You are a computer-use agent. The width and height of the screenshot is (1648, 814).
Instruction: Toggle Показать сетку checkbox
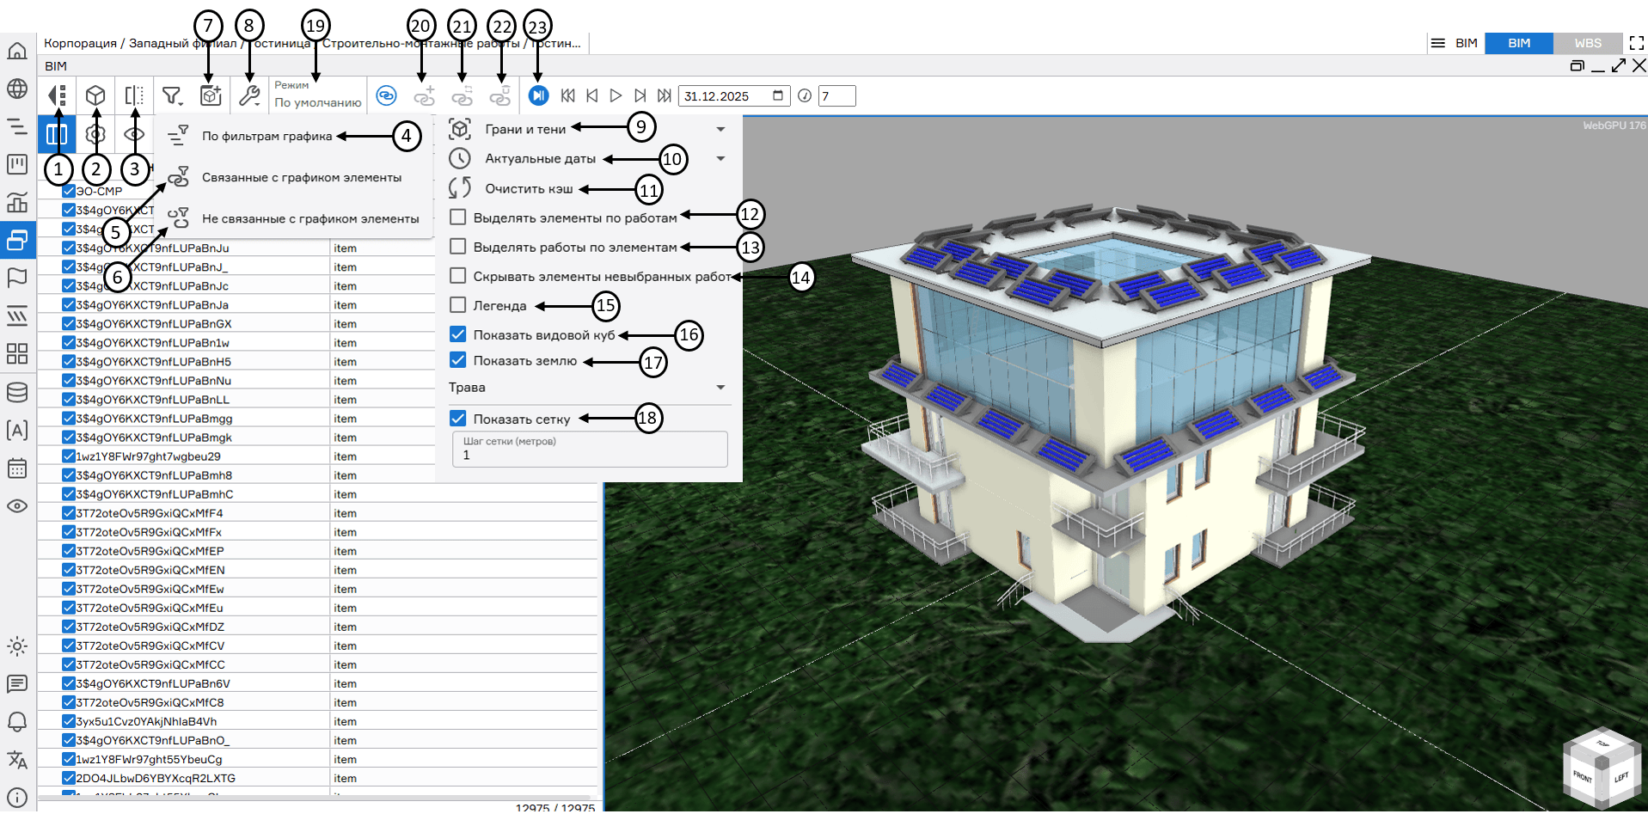pyautogui.click(x=458, y=419)
